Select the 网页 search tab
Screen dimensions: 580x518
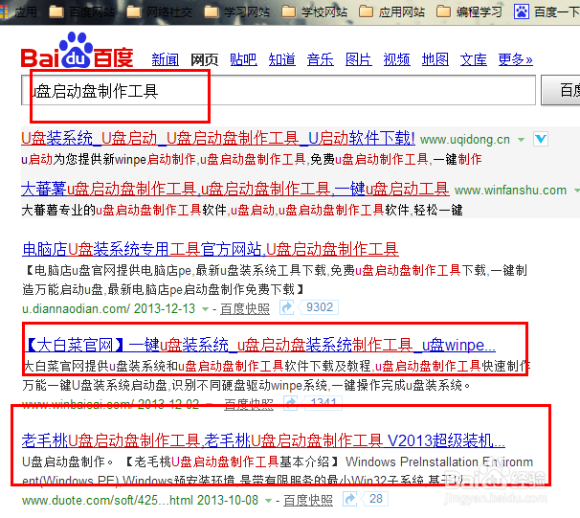tap(204, 59)
